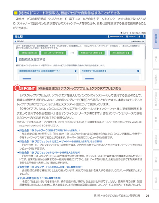
Task: Select the 日常入力作業 side tab
Action: 156,99
